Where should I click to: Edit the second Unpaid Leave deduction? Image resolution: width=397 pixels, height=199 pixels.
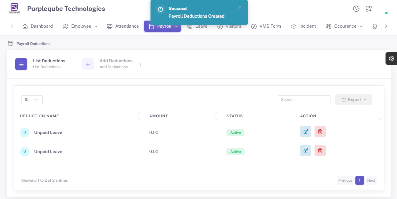[x=306, y=150]
